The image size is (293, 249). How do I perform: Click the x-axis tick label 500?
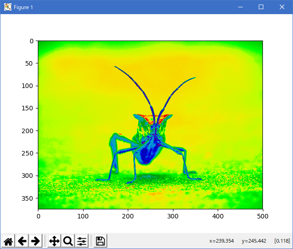pyautogui.click(x=262, y=216)
